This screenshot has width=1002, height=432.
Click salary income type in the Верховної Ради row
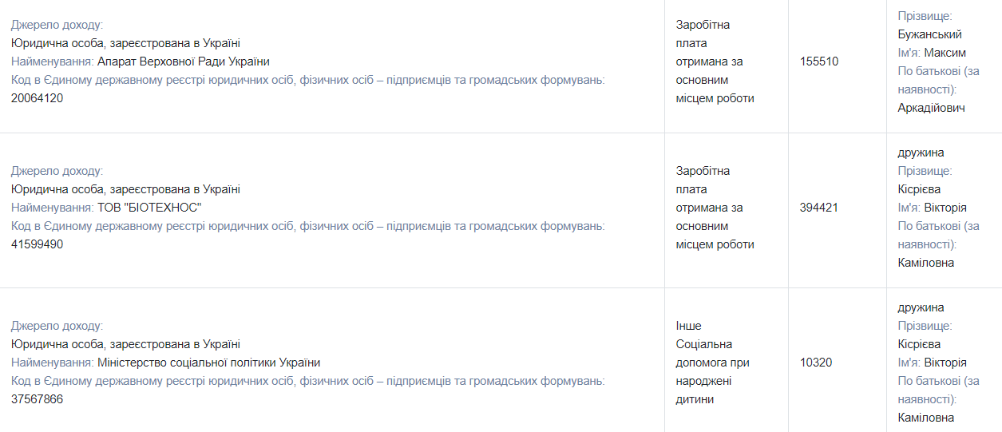715,61
